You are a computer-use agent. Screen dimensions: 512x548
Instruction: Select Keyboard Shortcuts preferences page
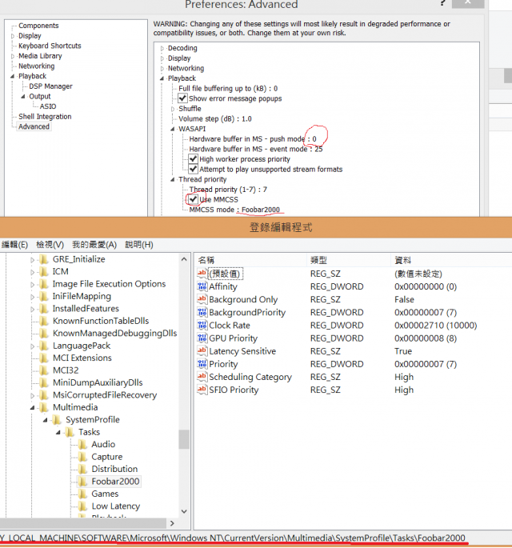click(50, 46)
